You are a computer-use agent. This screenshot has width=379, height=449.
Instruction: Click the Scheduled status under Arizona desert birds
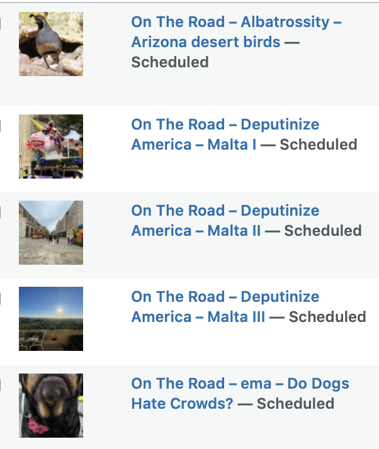[170, 62]
